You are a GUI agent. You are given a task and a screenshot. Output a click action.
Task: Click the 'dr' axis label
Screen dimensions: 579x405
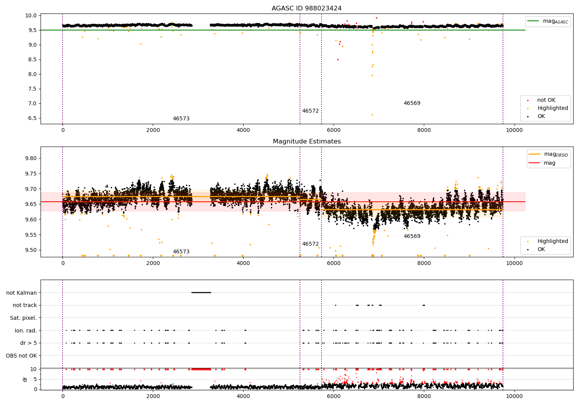coord(25,379)
